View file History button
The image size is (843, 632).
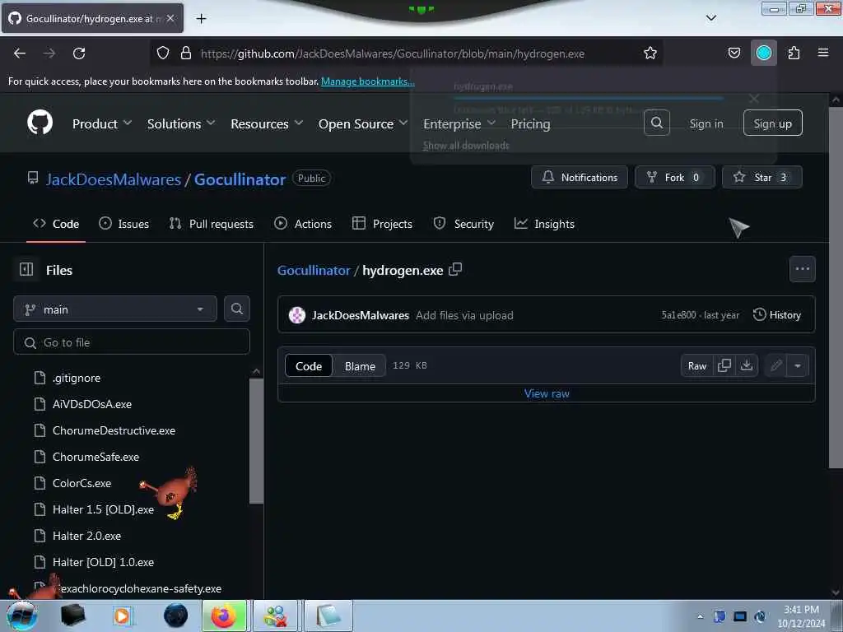click(x=777, y=315)
